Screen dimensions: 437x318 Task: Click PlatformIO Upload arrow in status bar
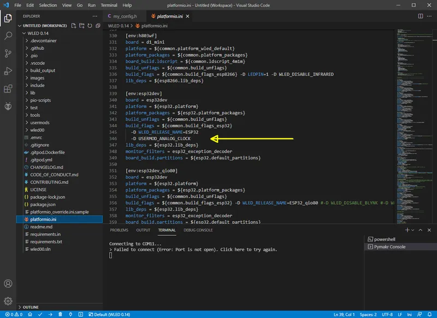tap(50, 314)
